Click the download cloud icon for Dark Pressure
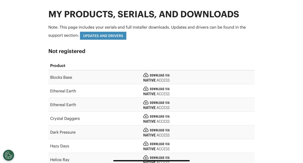Screen dimensions: 303x163 pos(146,130)
